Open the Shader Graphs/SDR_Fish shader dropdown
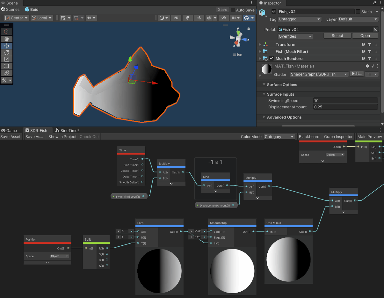This screenshot has height=298, width=384. click(319, 74)
